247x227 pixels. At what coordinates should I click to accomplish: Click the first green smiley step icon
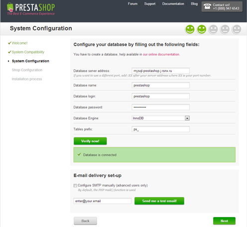coord(190,29)
